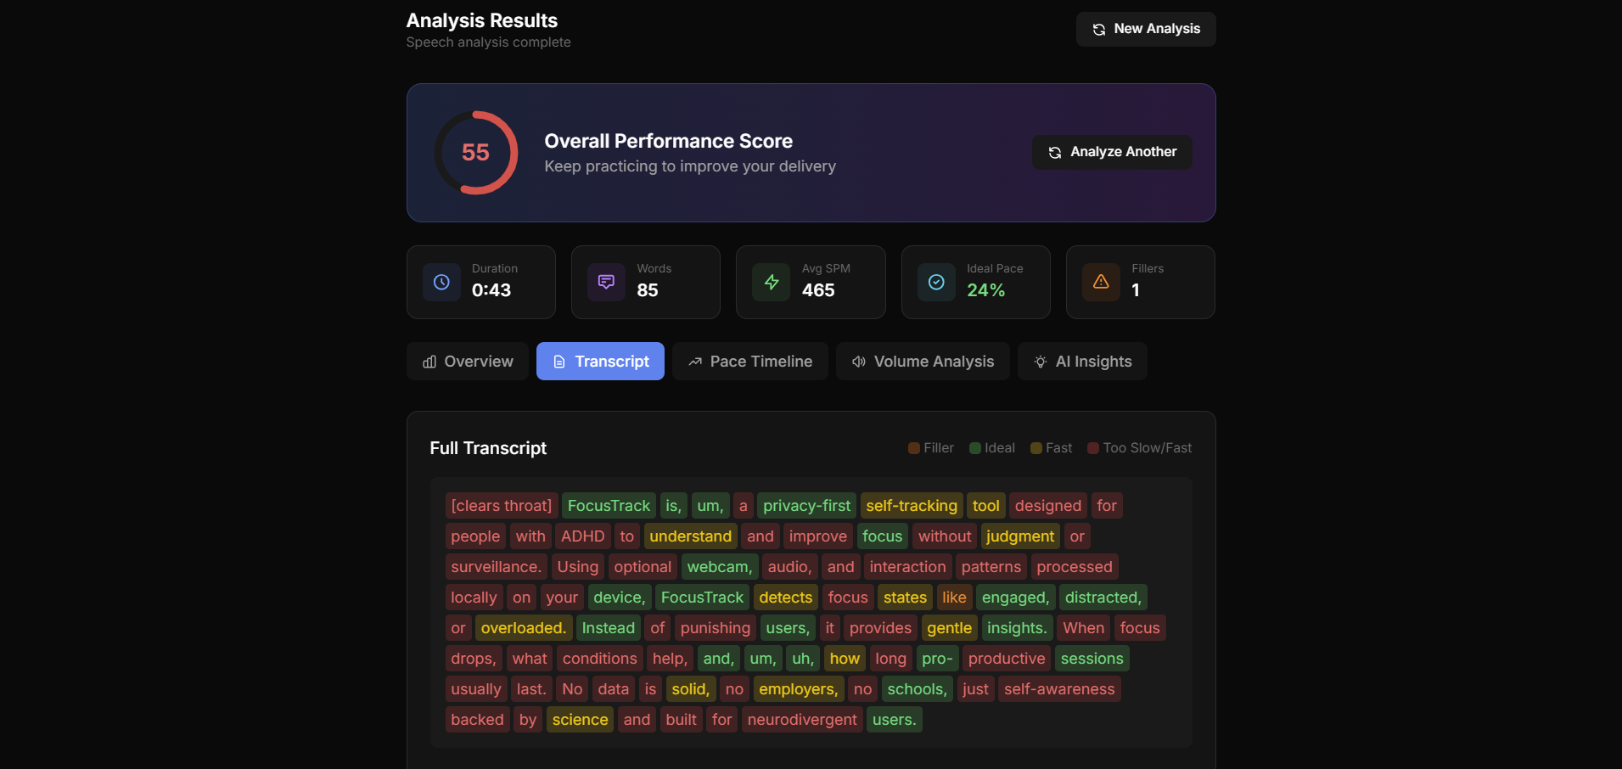This screenshot has width=1622, height=769.
Task: Click the 'engaged,' transcript word
Action: (1016, 598)
